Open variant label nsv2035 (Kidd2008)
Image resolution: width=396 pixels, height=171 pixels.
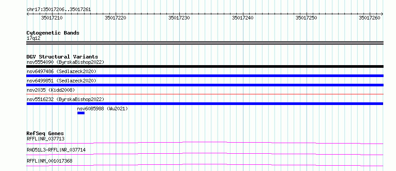(51, 90)
